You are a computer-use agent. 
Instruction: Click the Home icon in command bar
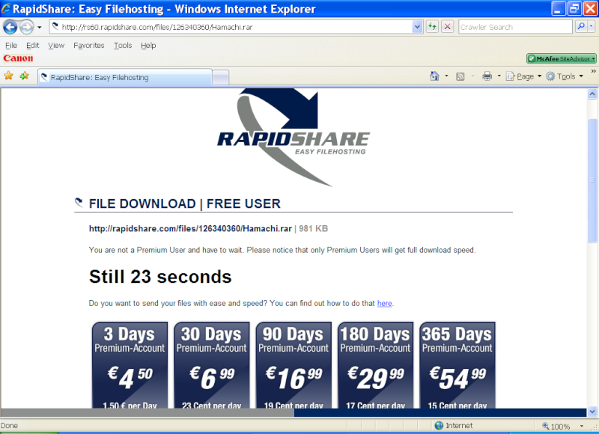coord(434,76)
